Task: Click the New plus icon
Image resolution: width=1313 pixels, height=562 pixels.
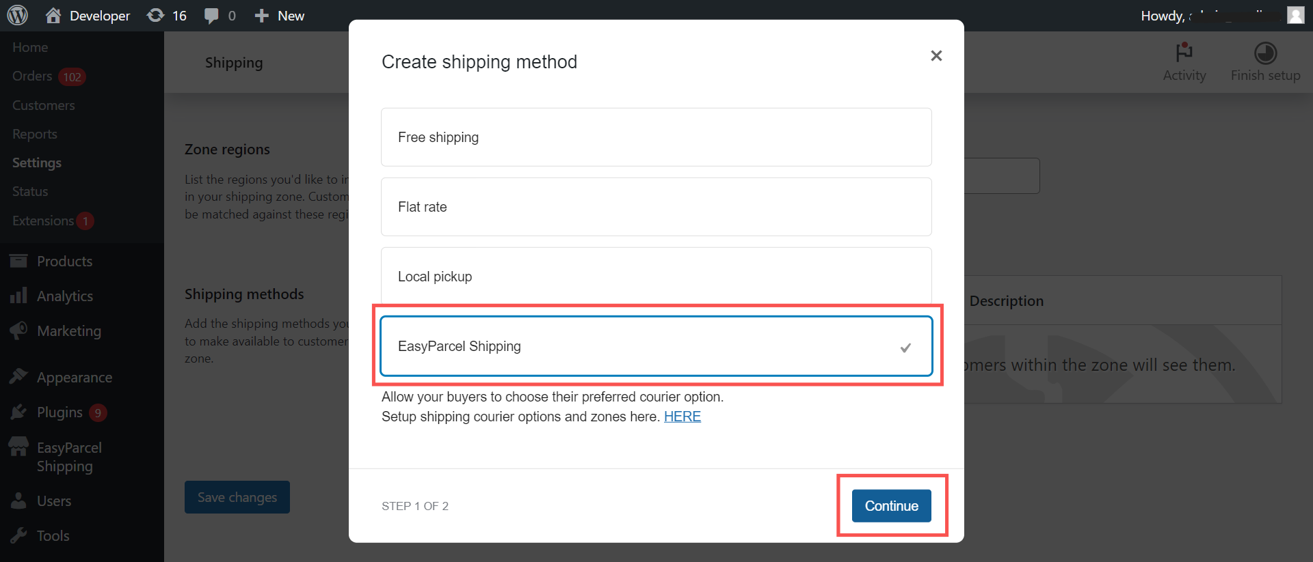Action: click(261, 16)
